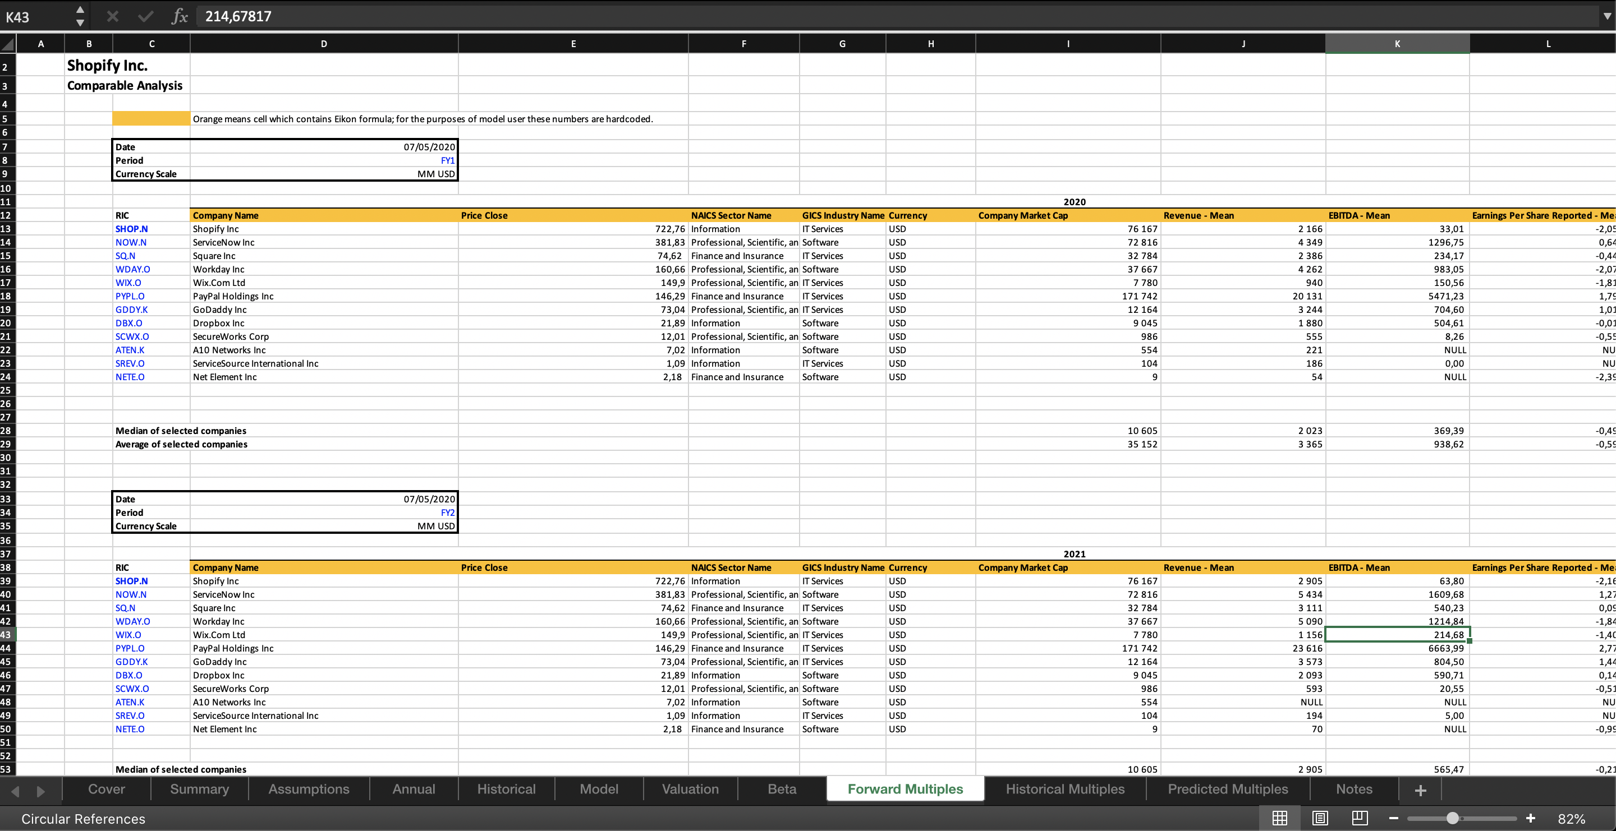
Task: Zoom out with the minus button
Action: pos(1394,818)
